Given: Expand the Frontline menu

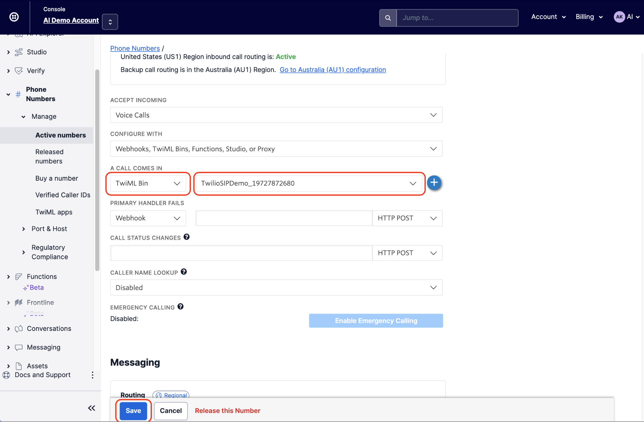Looking at the screenshot, I should coord(8,303).
